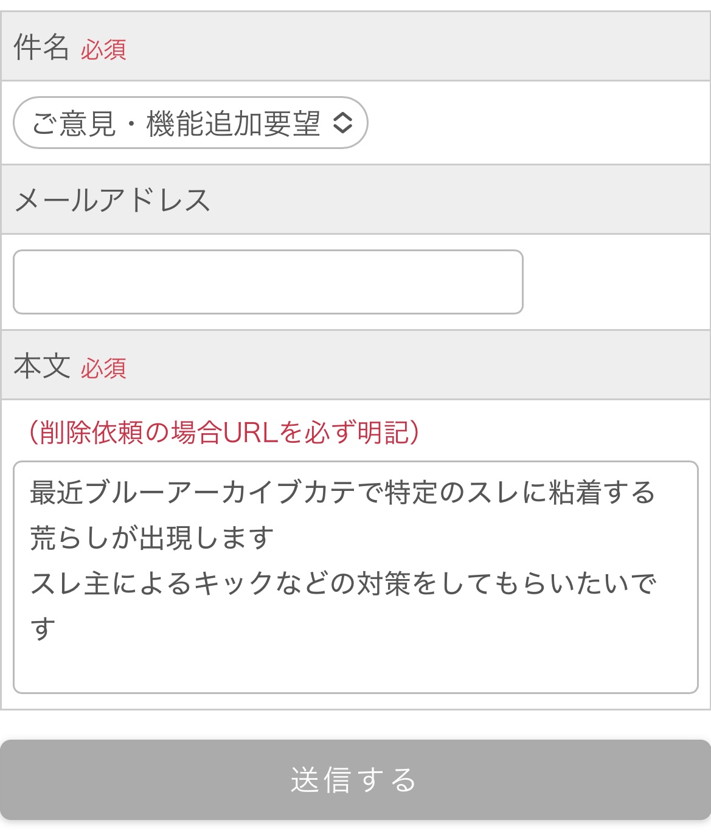Click the up-down chevron on subject selector
Viewport: 711px width, 837px height.
(x=342, y=123)
